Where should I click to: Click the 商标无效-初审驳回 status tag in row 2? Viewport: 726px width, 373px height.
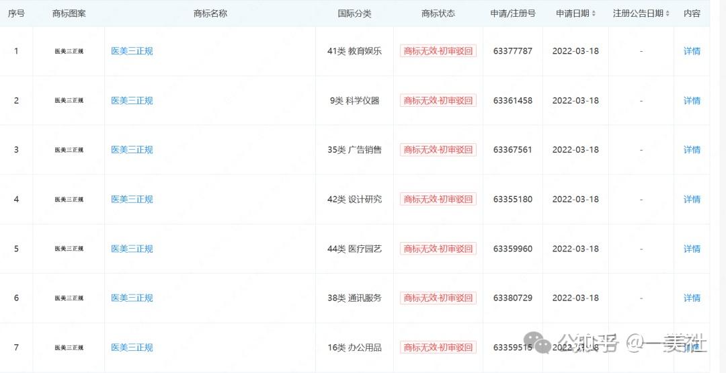point(438,101)
